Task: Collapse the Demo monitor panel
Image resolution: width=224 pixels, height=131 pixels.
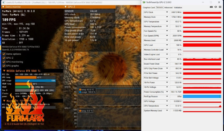Action: click(2, 6)
